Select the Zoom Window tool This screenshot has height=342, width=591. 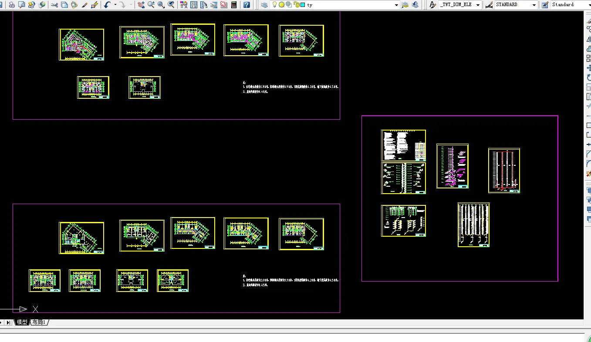tap(161, 5)
